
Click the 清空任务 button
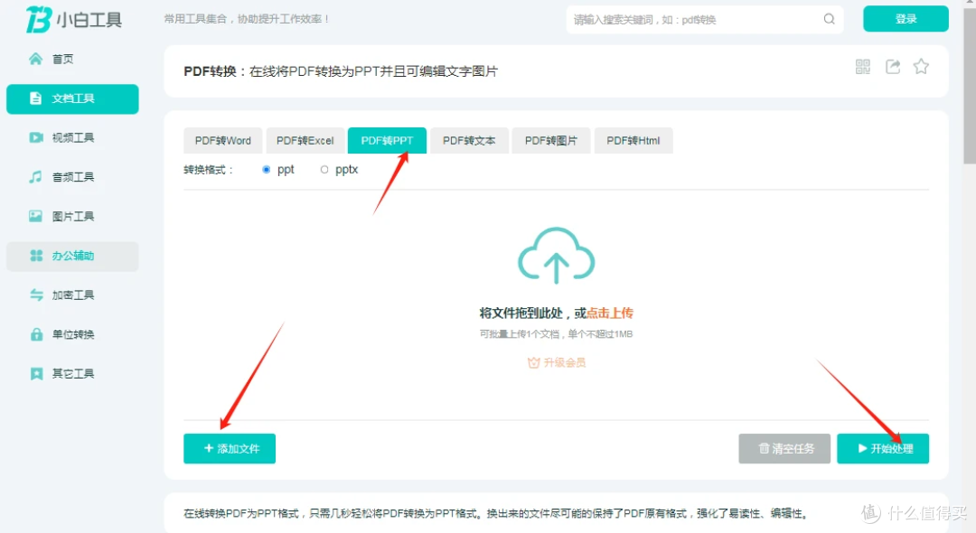[784, 448]
